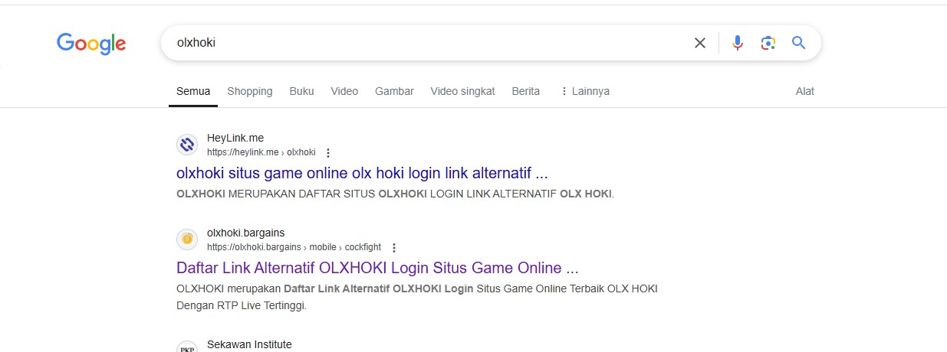This screenshot has height=352, width=947.
Task: Click the olxhoki.bargains mobile cockfight URL
Action: click(x=294, y=247)
